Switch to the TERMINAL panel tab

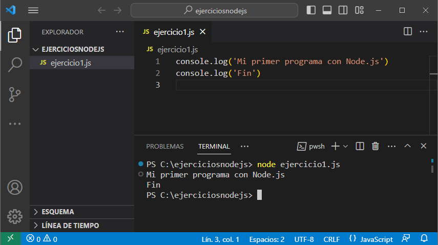[214, 147]
